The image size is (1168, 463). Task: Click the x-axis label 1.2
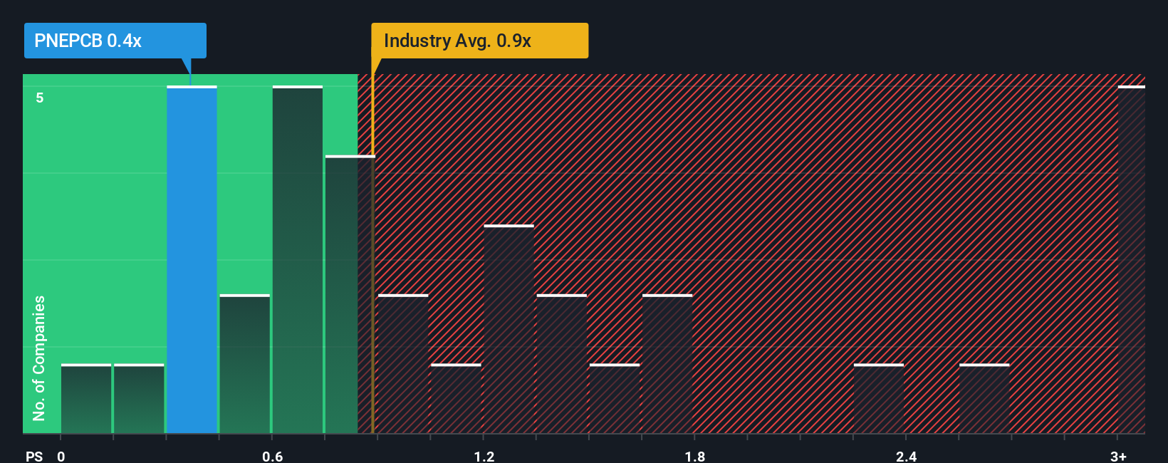[484, 456]
